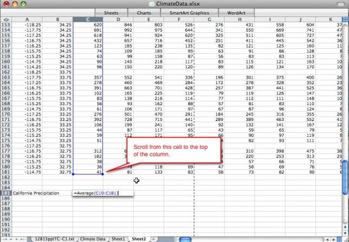Click the previous-sheet navigation arrow
This screenshot has width=349, height=242.
point(10,239)
